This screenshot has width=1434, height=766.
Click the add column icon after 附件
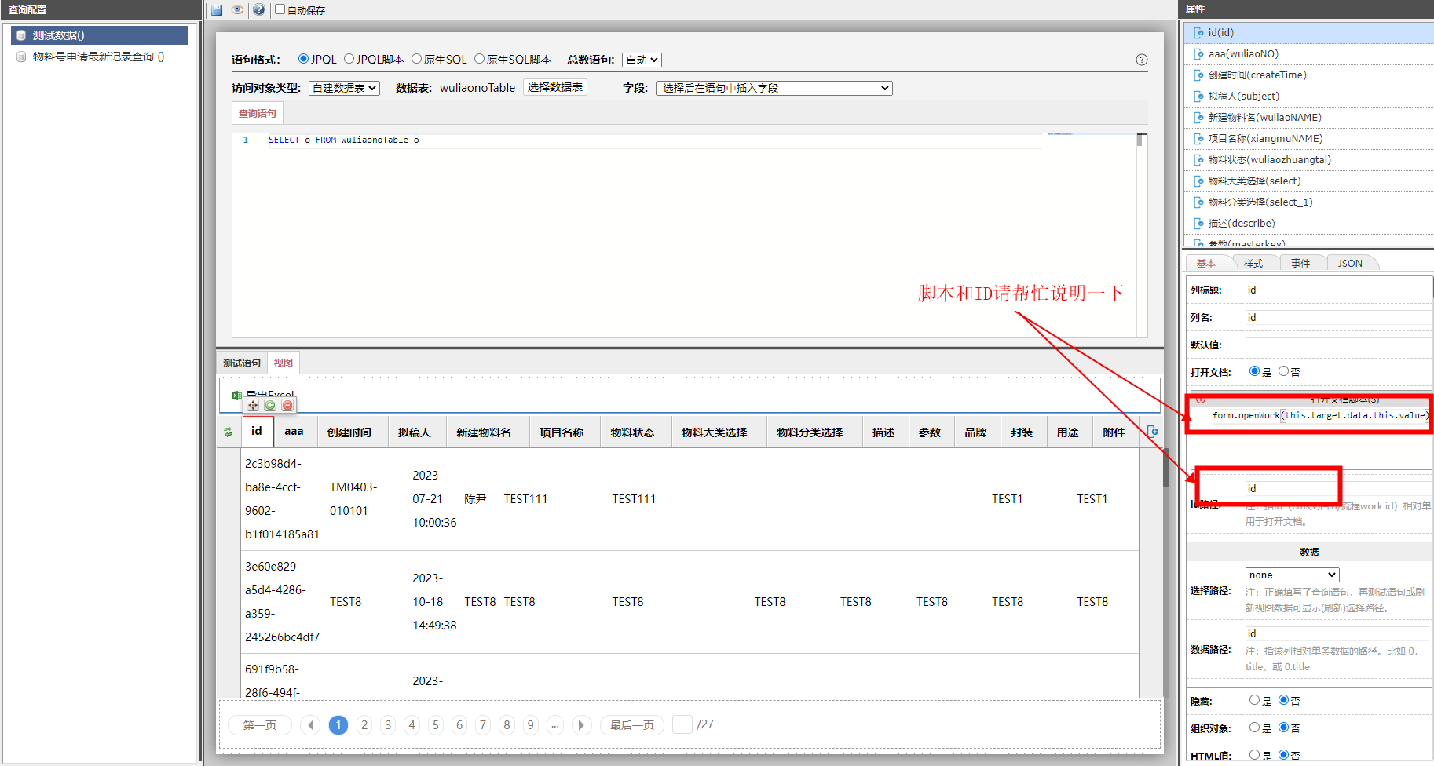1152,432
